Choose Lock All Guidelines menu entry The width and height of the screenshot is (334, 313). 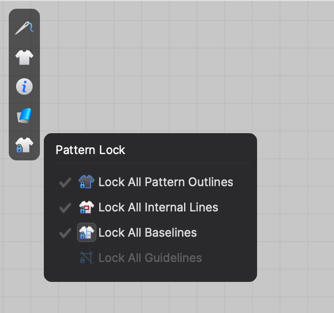(x=150, y=258)
